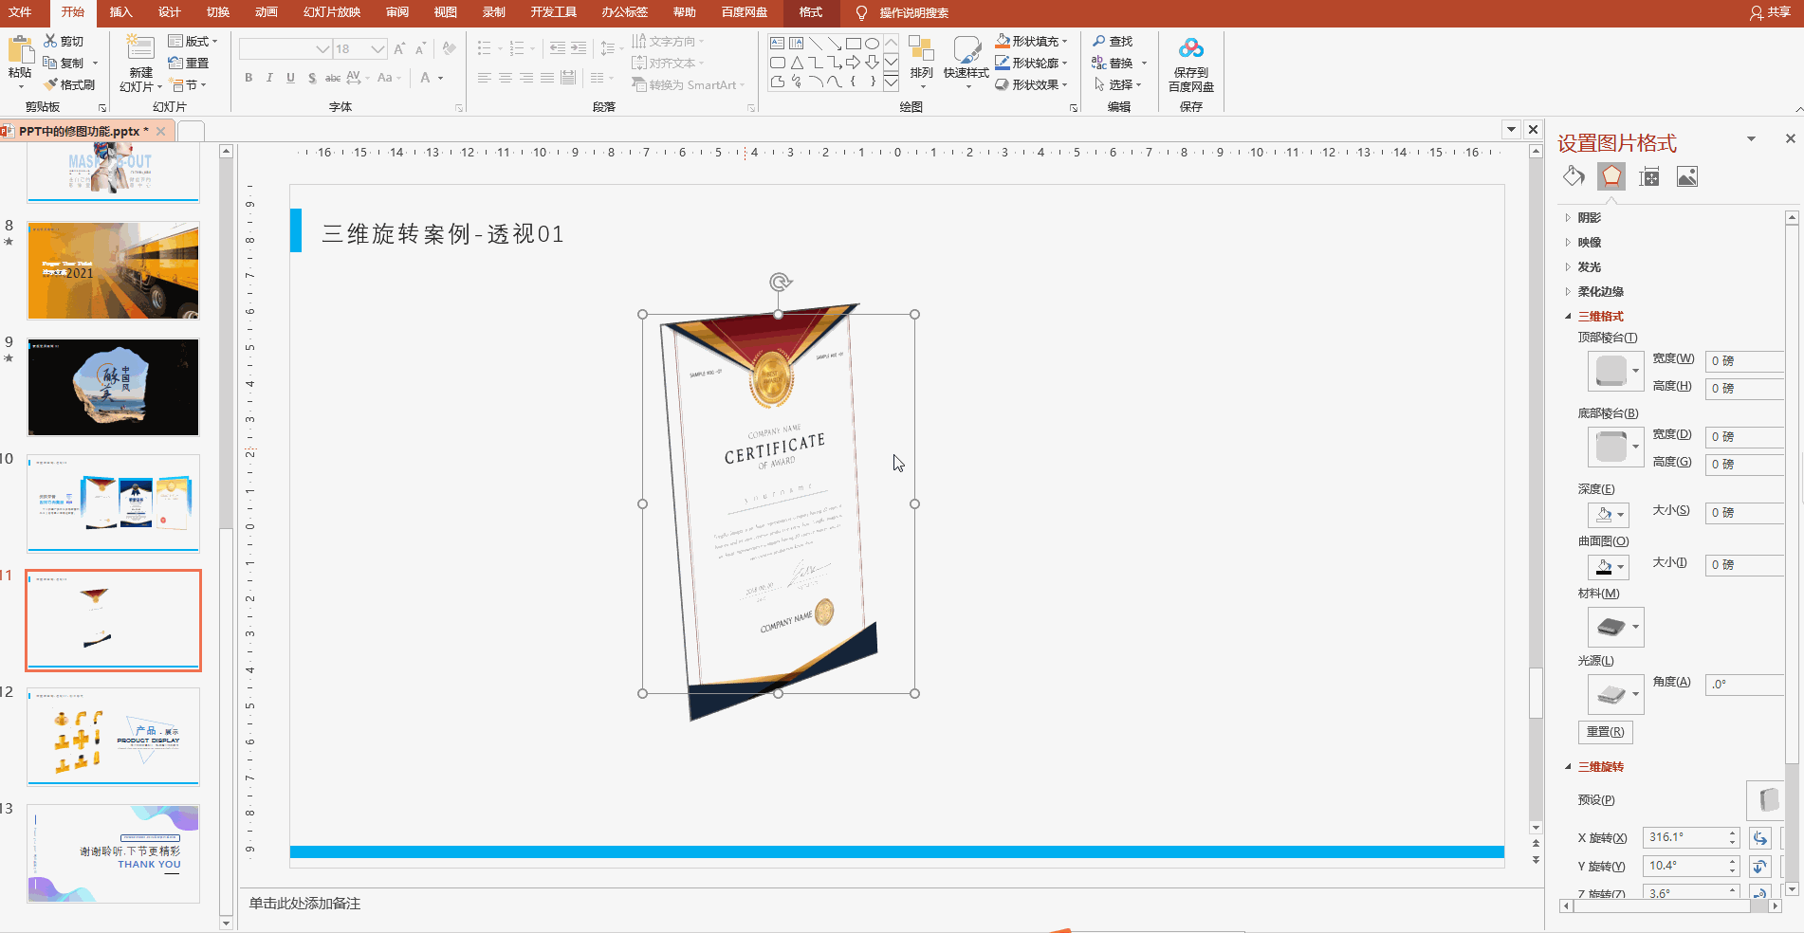The height and width of the screenshot is (933, 1804).
Task: Toggle strikethrough abc button
Action: 333,78
